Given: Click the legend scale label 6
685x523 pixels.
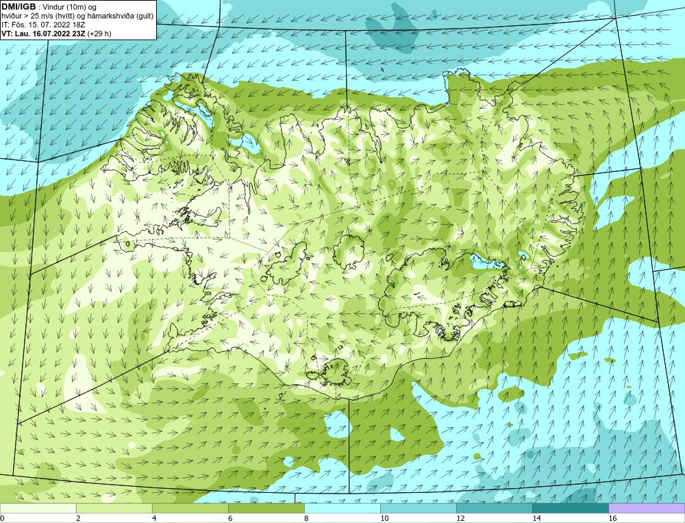Looking at the screenshot, I should tap(230, 518).
